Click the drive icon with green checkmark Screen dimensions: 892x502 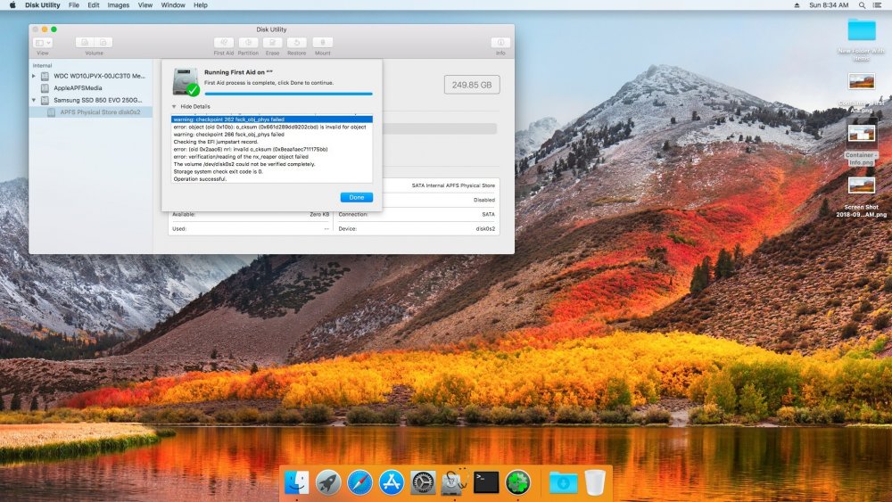point(186,82)
